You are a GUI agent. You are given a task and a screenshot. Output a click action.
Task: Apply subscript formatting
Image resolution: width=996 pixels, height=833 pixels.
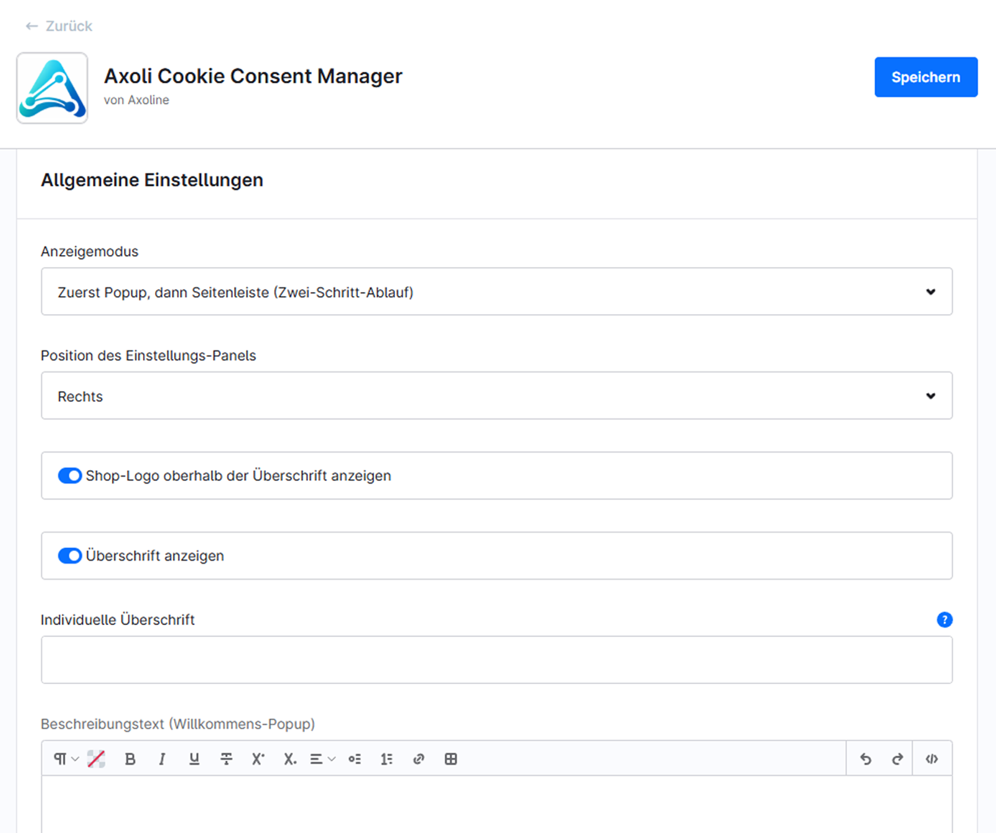[x=290, y=759]
